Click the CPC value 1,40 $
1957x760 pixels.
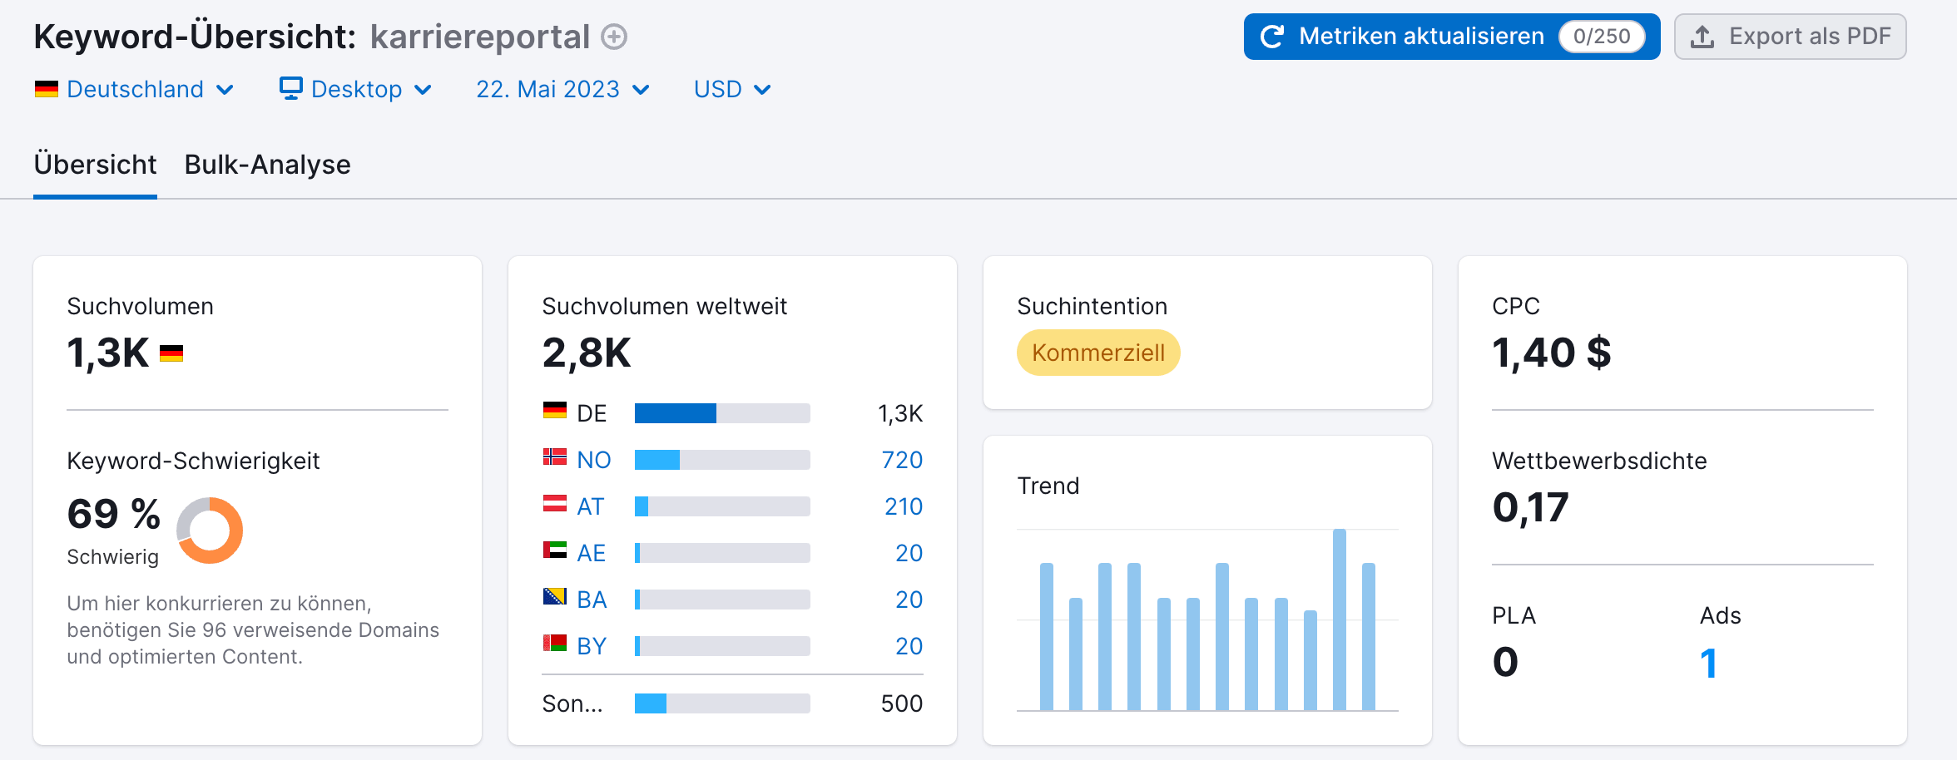coord(1552,353)
